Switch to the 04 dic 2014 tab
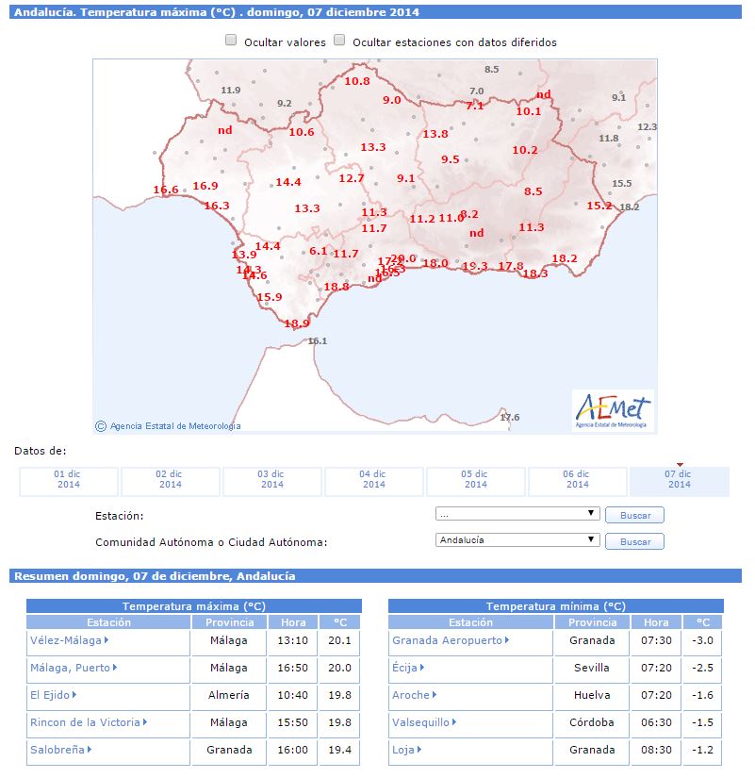Image resolution: width=755 pixels, height=778 pixels. (374, 480)
